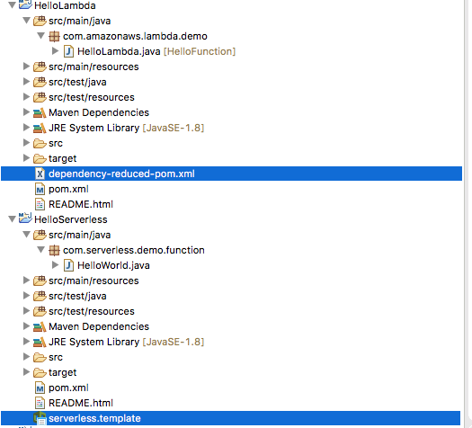Collapse the com.serverless.demo.function package
The image size is (472, 428).
coord(41,250)
